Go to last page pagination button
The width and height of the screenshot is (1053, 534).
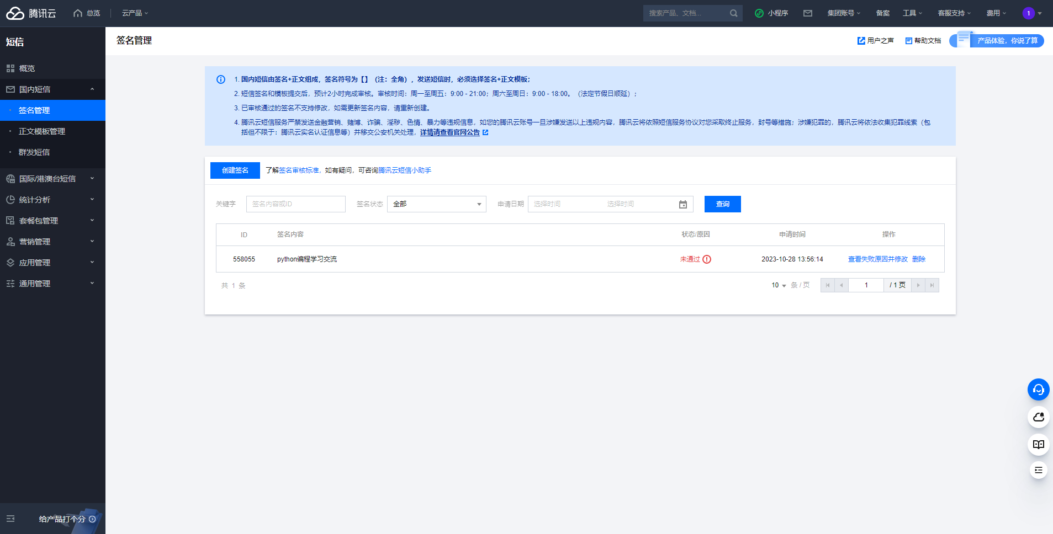click(932, 285)
